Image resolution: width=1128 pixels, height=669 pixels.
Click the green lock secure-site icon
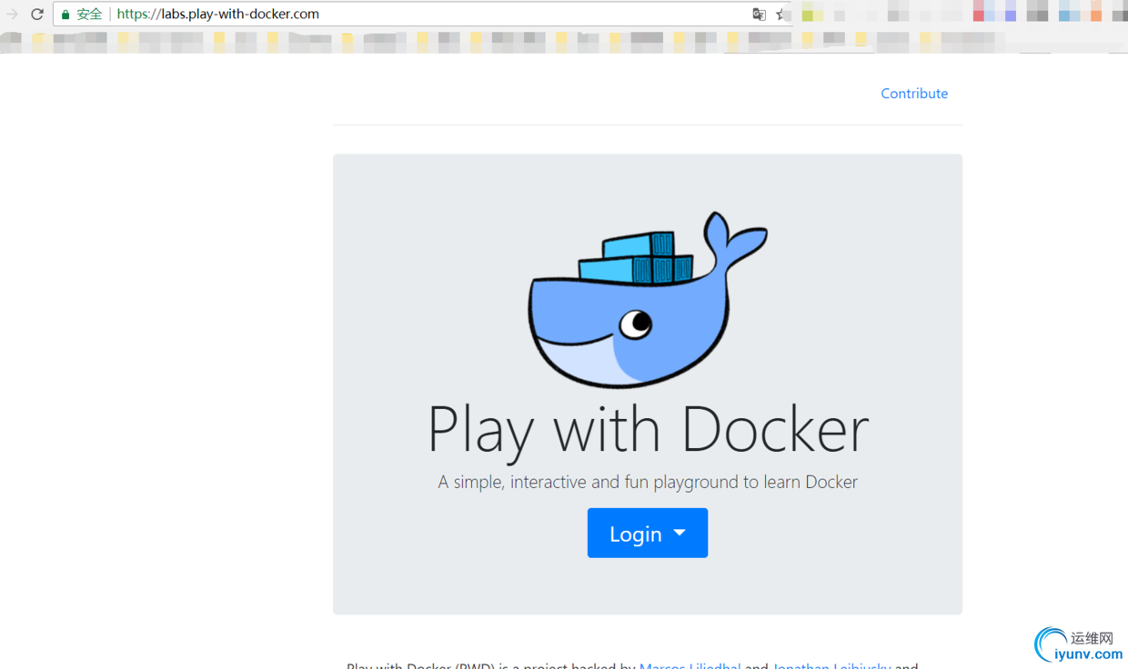tap(65, 15)
